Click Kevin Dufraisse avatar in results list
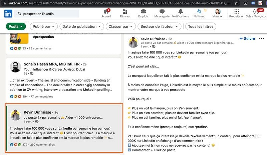Viewport: 267px width, 155px height. coord(15,115)
